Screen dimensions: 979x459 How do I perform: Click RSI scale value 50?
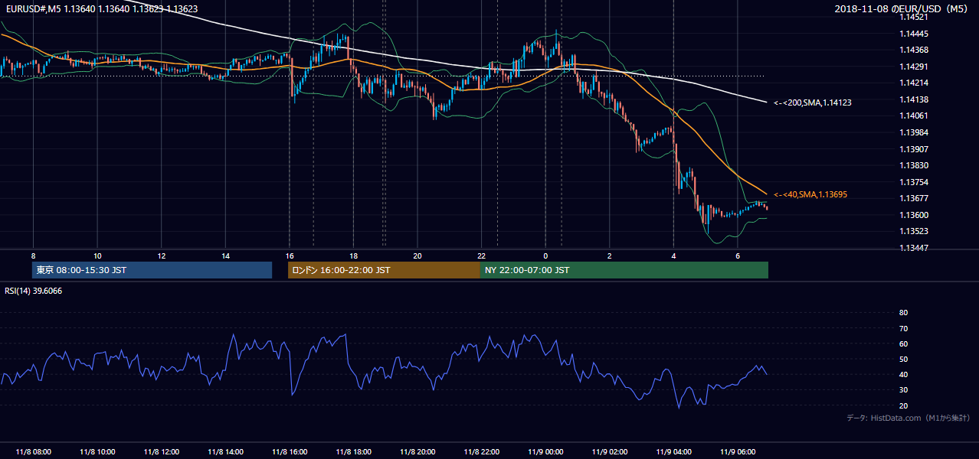903,359
